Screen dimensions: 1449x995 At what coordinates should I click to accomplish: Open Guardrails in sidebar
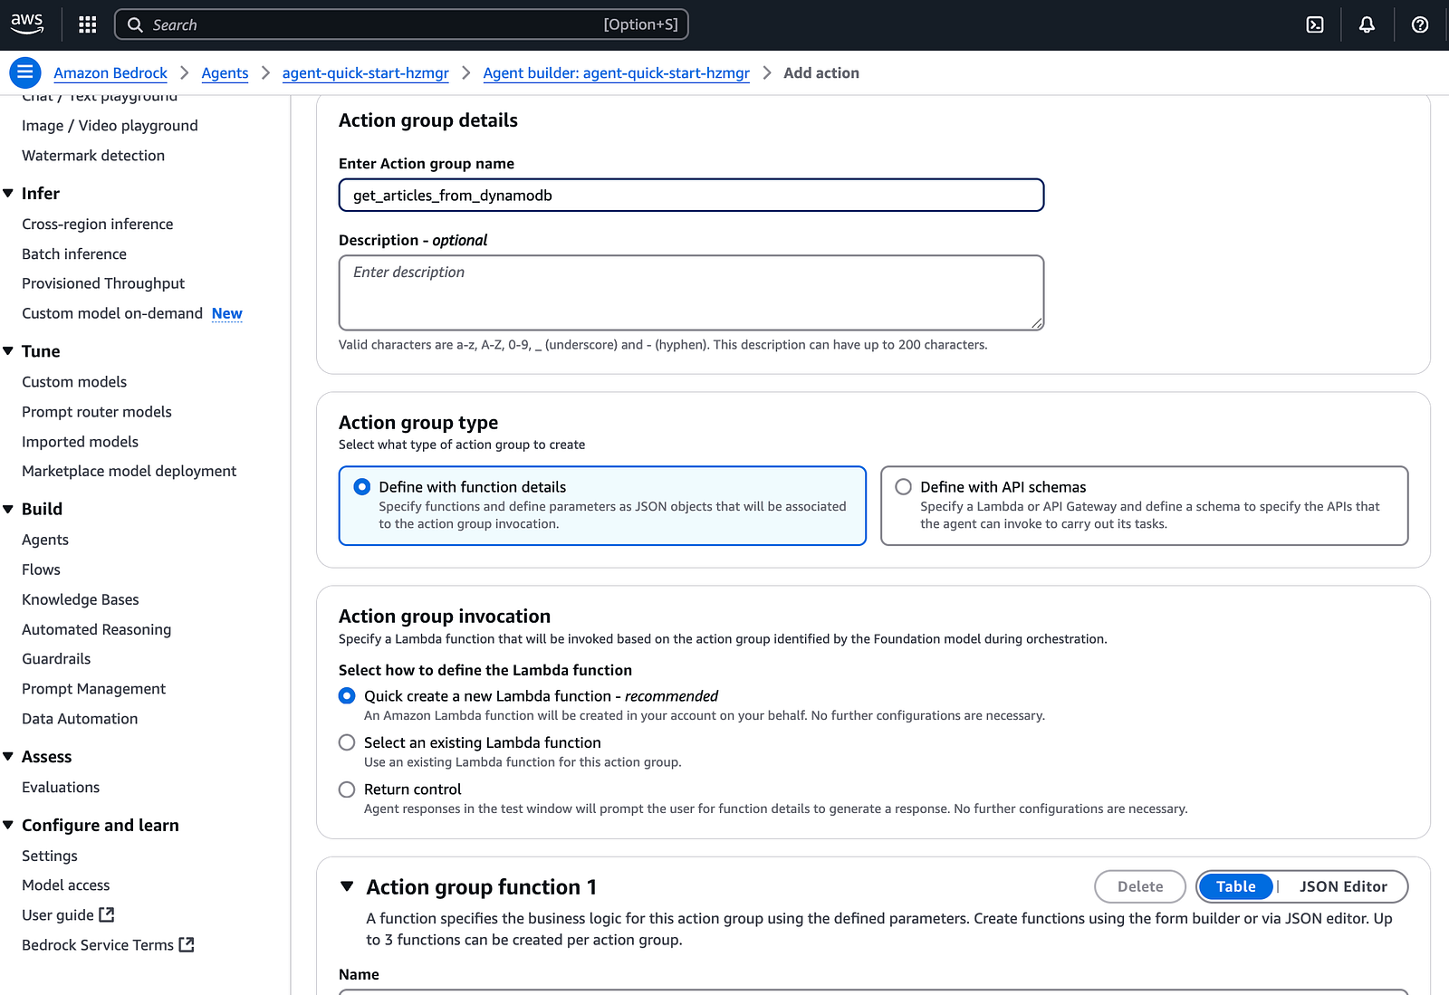point(56,658)
